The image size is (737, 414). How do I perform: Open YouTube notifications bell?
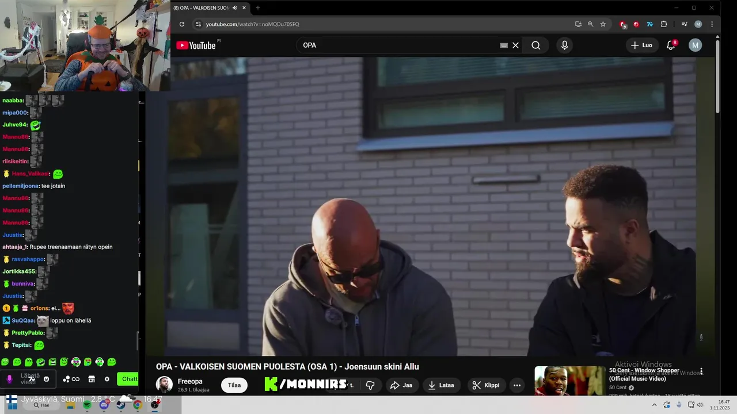pyautogui.click(x=671, y=45)
